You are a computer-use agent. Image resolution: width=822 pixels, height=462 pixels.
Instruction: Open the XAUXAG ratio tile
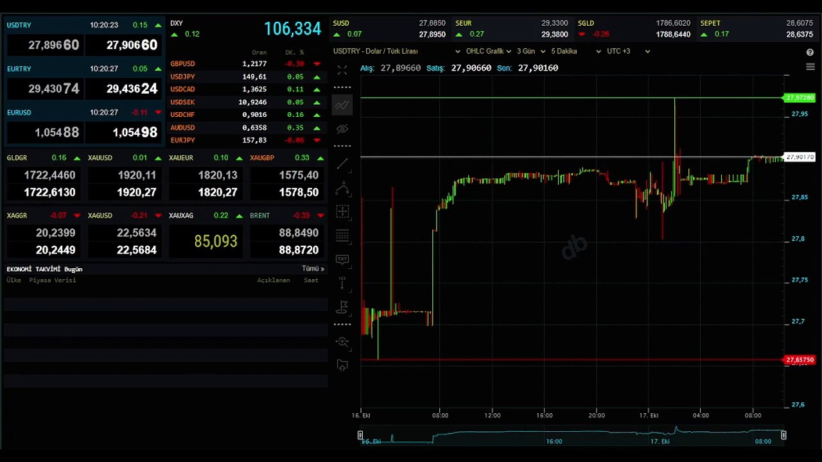pyautogui.click(x=205, y=235)
